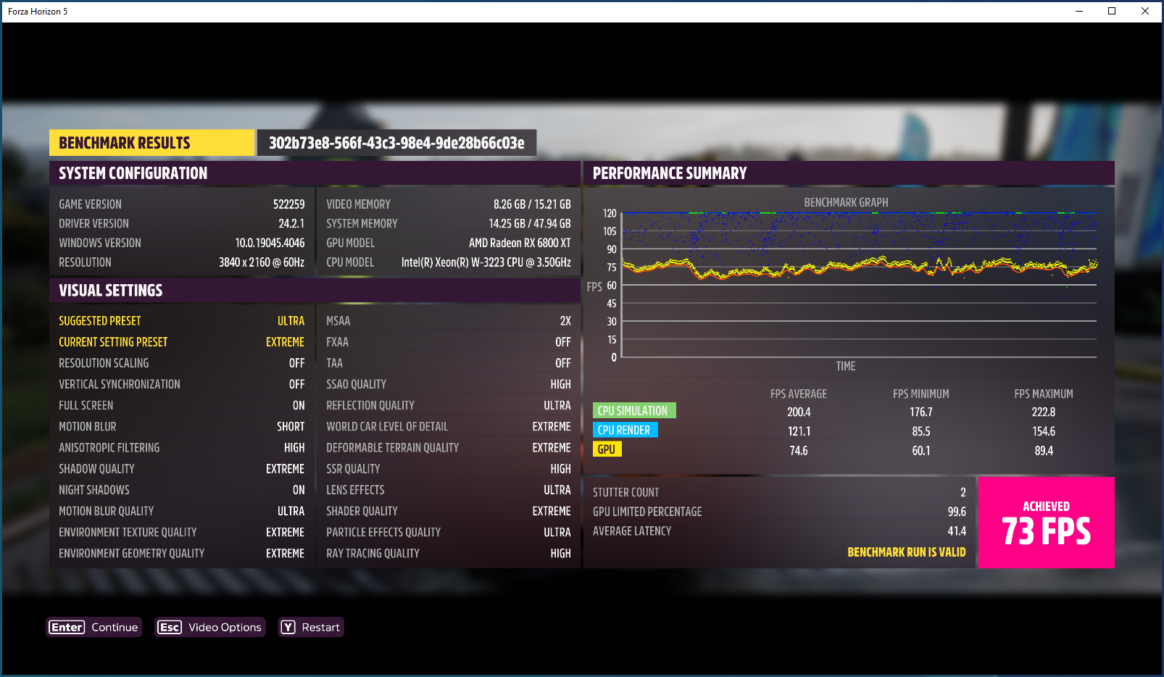Click the SSAO Quality row

[449, 384]
